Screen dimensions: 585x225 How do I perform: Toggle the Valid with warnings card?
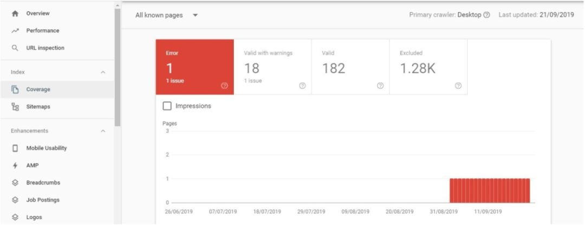(272, 66)
